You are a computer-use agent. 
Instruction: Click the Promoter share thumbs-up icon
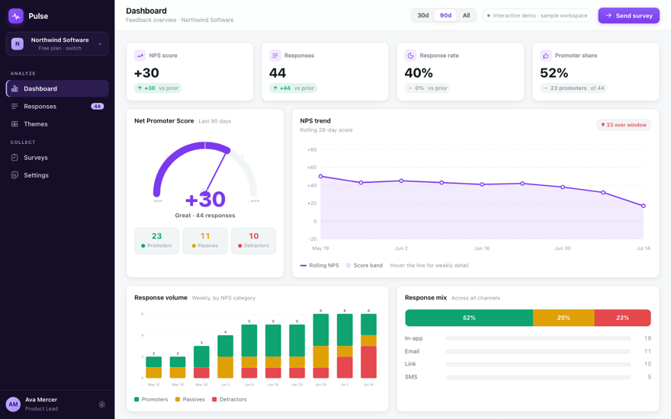(x=546, y=56)
